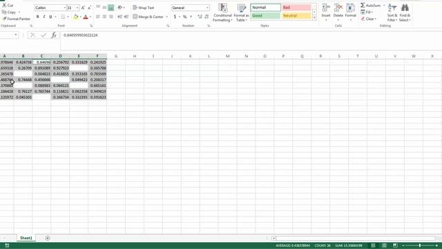This screenshot has height=249, width=442.
Task: Apply the Bad cell style
Action: (x=296, y=8)
